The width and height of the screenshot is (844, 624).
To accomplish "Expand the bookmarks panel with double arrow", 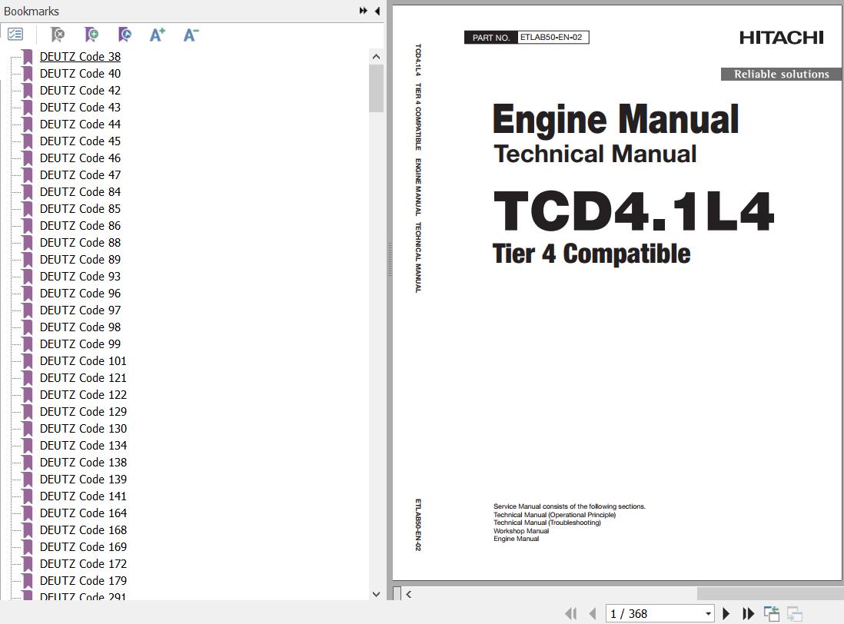I will point(364,11).
